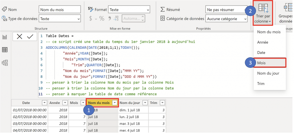Click the Nom field containing Nom du mois
The image size is (294, 135).
[x=60, y=9]
